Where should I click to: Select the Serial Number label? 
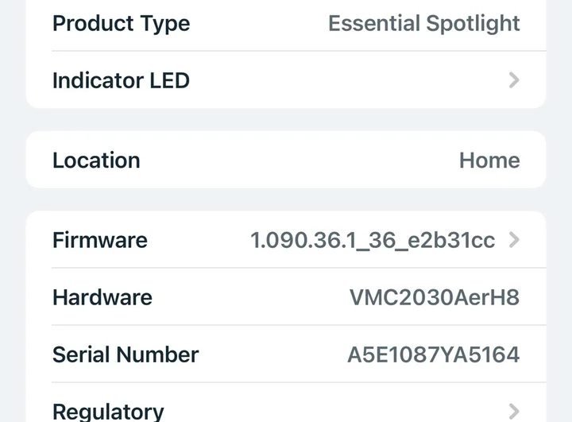[x=126, y=354]
